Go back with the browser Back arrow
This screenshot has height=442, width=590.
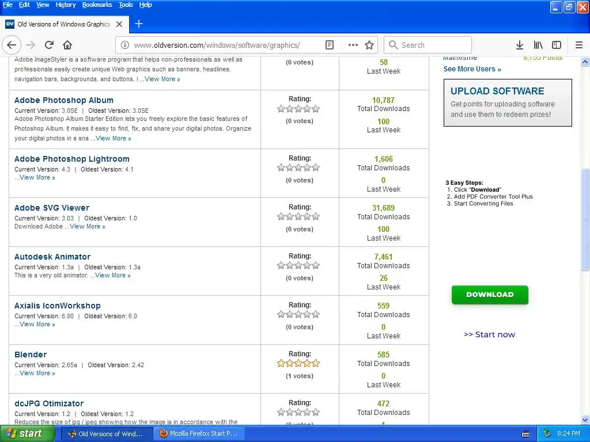click(12, 45)
